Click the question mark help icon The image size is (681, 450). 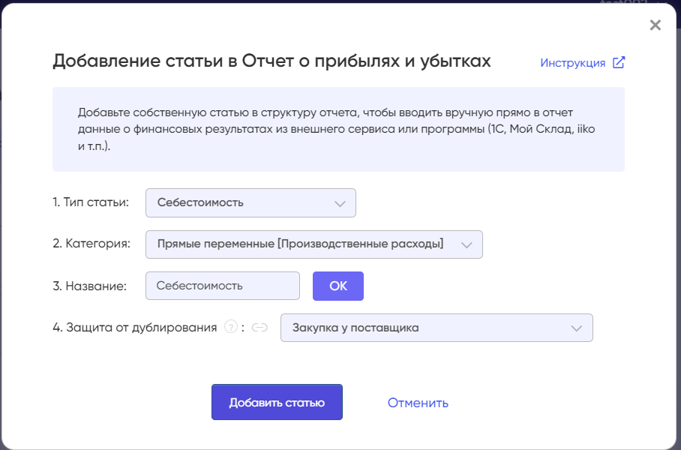pyautogui.click(x=230, y=327)
